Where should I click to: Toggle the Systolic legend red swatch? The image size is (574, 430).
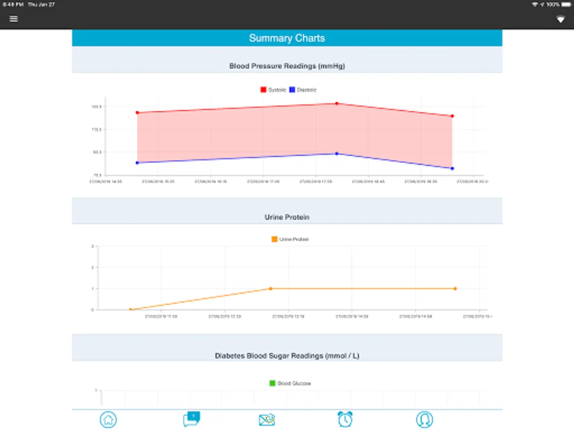tap(263, 90)
